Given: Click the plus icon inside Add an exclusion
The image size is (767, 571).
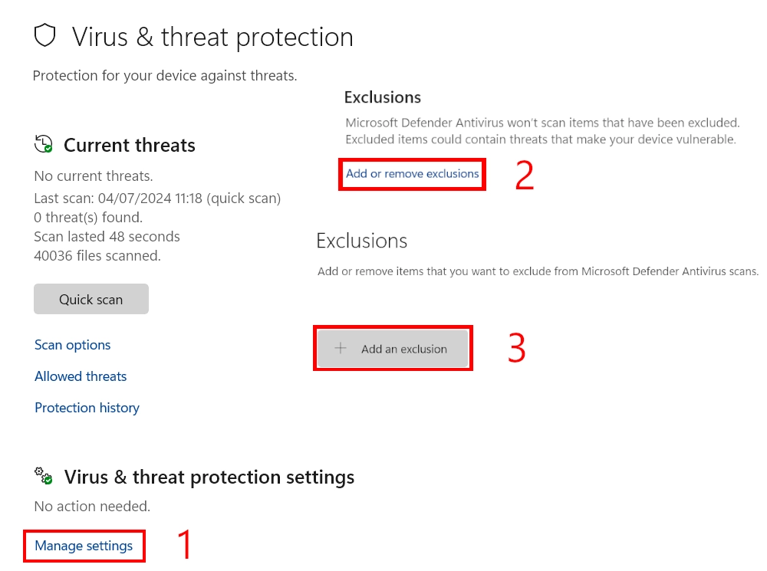Looking at the screenshot, I should tap(340, 348).
